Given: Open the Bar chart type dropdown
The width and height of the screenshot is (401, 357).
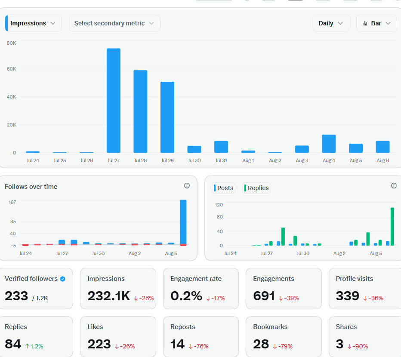Looking at the screenshot, I should pos(376,23).
